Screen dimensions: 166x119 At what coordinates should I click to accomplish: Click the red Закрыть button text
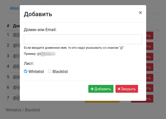point(128,89)
